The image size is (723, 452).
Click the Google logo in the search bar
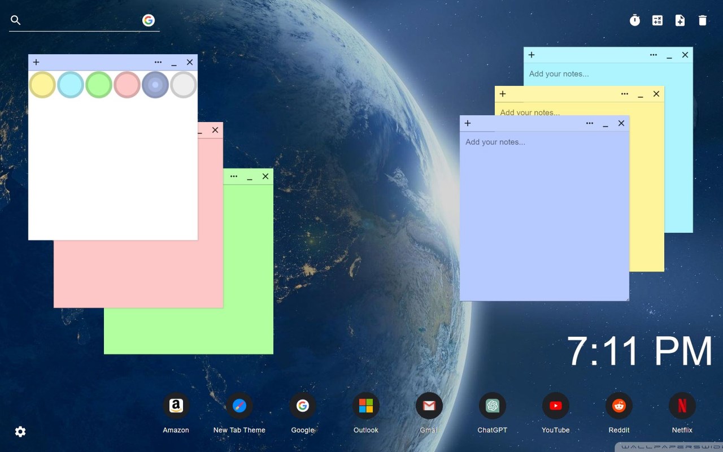(x=149, y=20)
